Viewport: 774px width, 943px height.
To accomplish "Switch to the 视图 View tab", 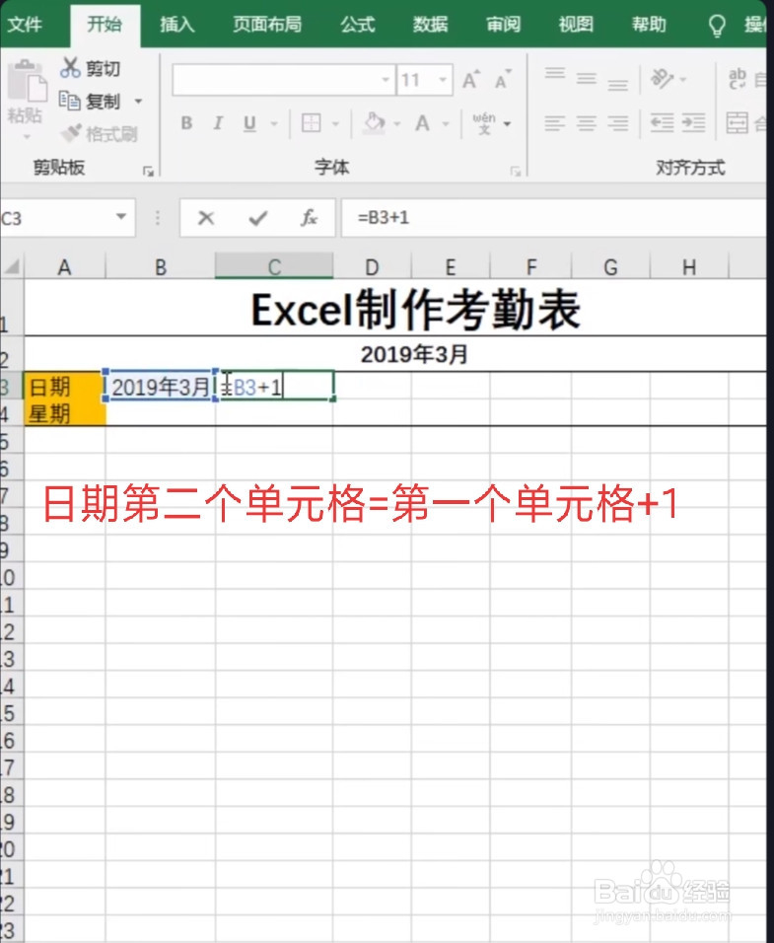I will click(x=576, y=25).
